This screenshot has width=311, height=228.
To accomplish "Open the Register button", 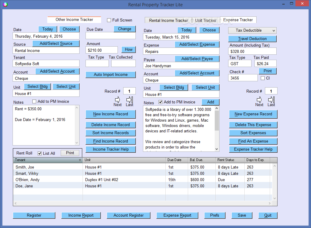I will pos(34,215).
